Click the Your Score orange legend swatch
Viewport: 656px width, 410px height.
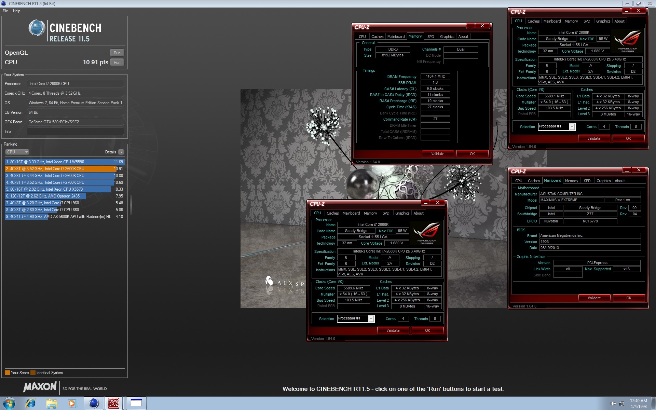(x=7, y=373)
